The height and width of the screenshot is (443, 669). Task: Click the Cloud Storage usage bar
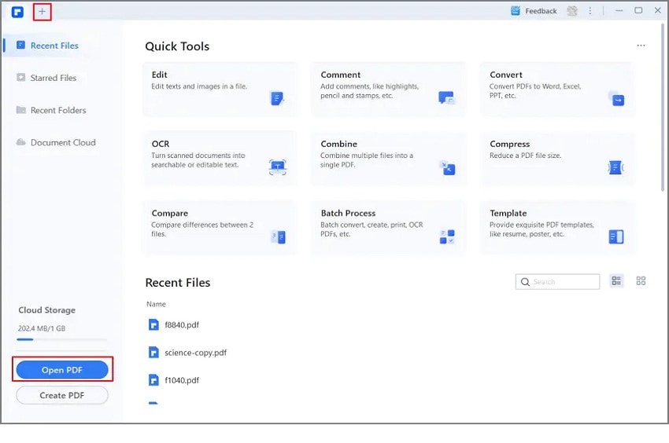(x=62, y=339)
